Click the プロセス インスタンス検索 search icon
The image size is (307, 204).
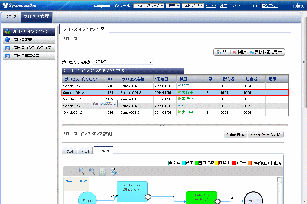pos(8,48)
